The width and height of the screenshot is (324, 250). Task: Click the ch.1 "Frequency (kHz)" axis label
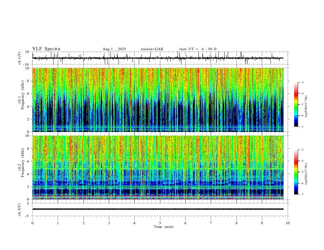pos(22,95)
